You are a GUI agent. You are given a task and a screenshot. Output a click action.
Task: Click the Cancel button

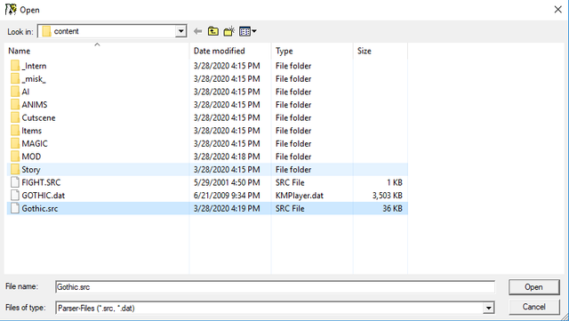pos(533,307)
